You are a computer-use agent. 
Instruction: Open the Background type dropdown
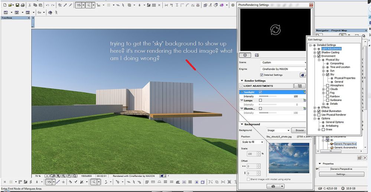pos(278,130)
